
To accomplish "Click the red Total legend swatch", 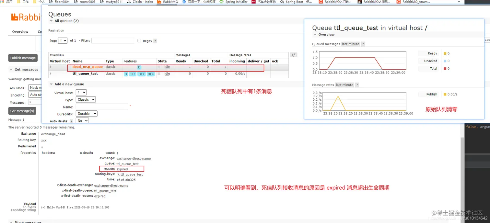I will pos(445,69).
